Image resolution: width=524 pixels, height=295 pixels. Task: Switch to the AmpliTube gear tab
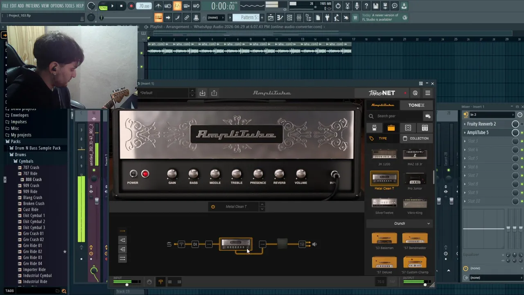383,105
